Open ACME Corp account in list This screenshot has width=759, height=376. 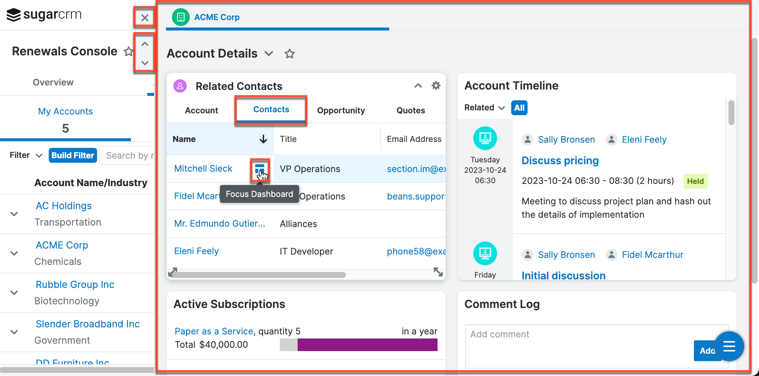[62, 245]
